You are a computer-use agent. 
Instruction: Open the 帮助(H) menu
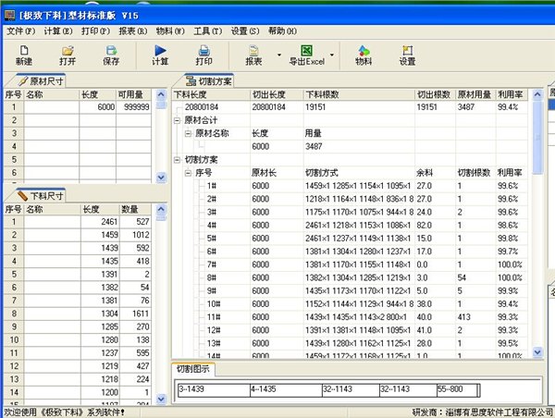(x=282, y=31)
